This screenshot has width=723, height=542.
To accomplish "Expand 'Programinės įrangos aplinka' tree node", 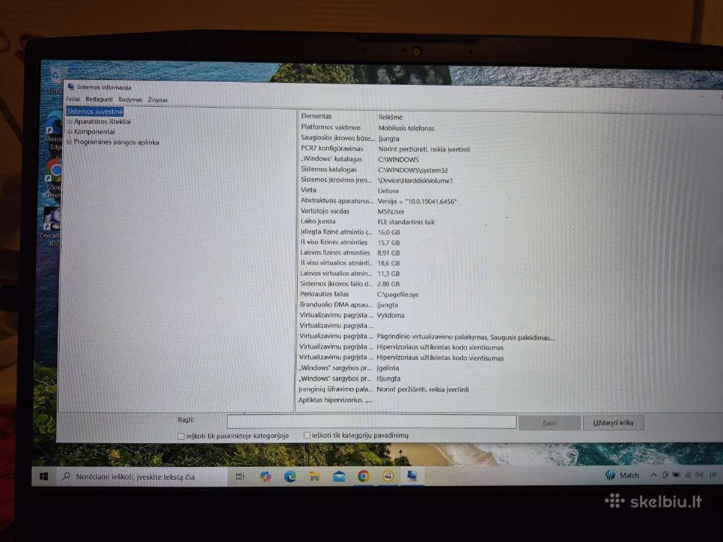I will (69, 142).
